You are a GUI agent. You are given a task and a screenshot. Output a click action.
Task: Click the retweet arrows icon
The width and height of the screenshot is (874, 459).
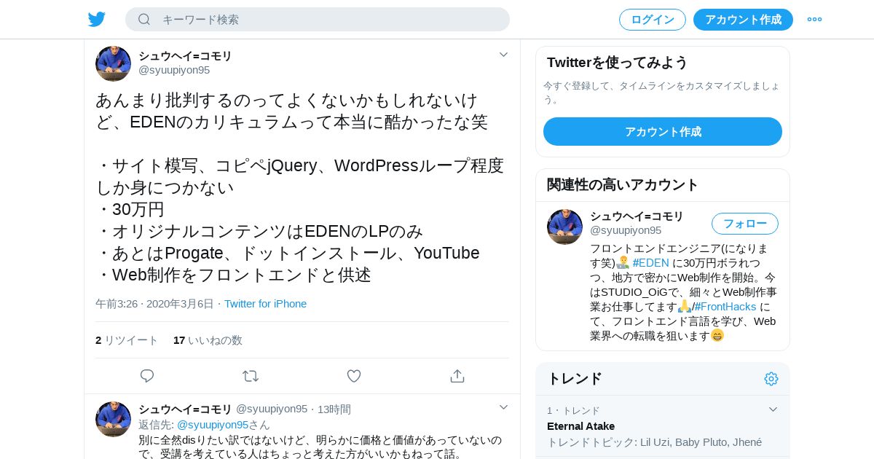coord(251,376)
